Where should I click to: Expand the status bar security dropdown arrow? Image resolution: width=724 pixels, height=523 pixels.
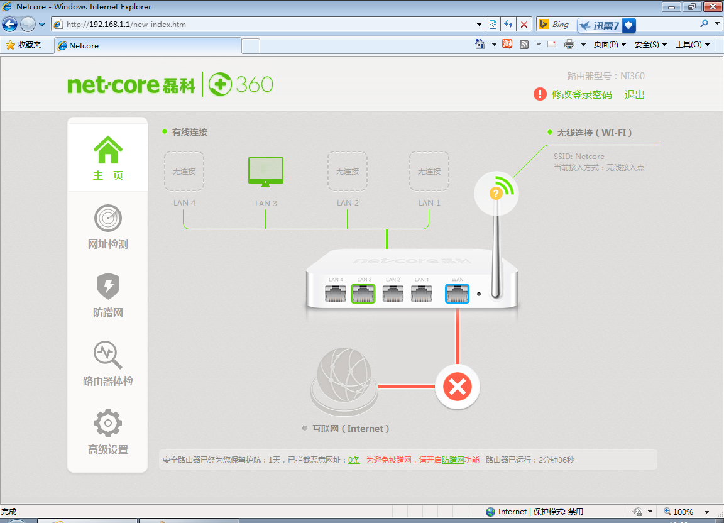[x=650, y=512]
